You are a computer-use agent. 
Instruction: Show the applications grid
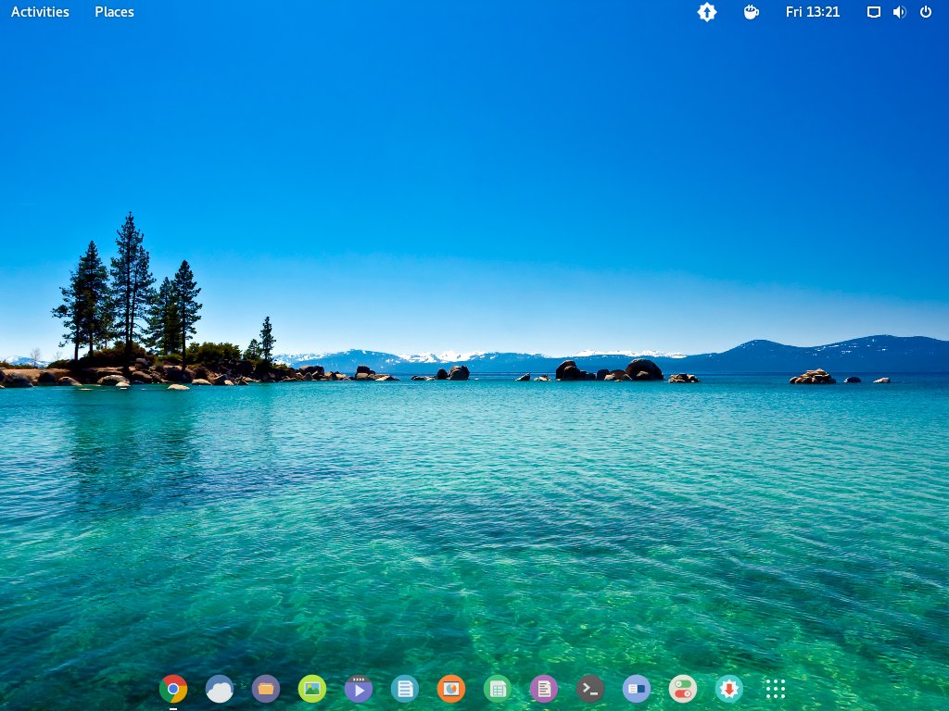click(x=776, y=689)
